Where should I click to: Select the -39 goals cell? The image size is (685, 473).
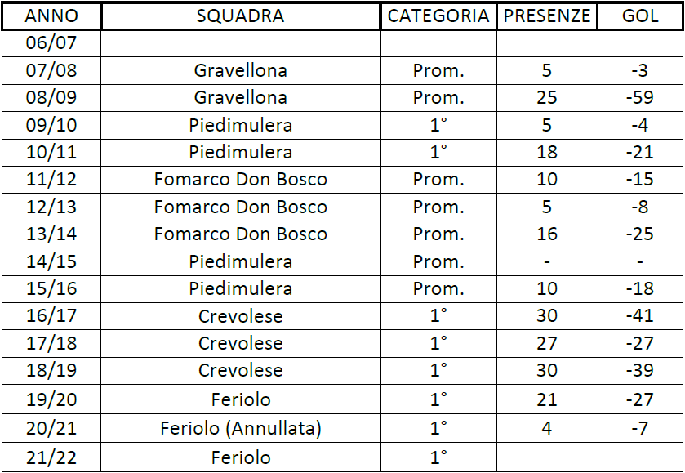coord(640,370)
